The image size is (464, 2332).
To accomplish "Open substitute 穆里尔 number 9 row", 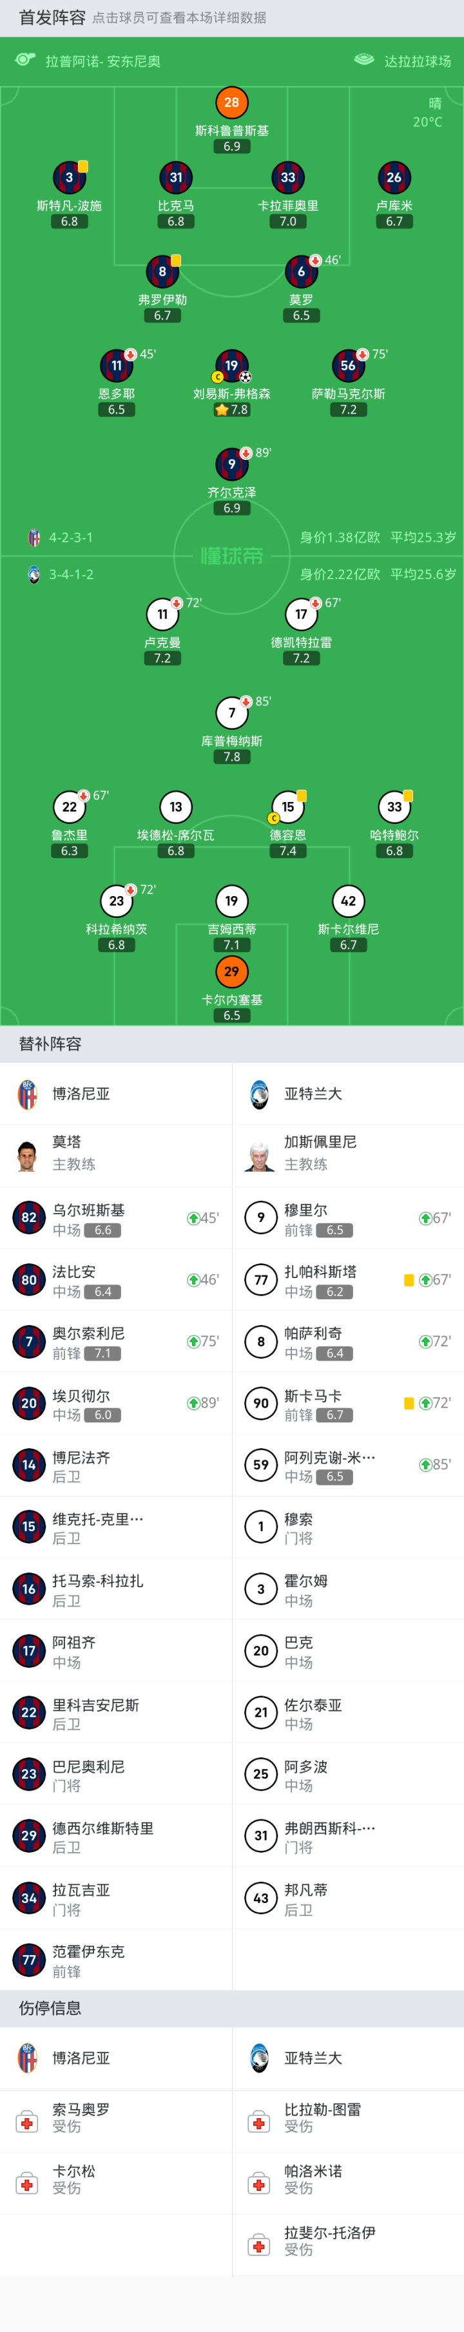I will (348, 1219).
